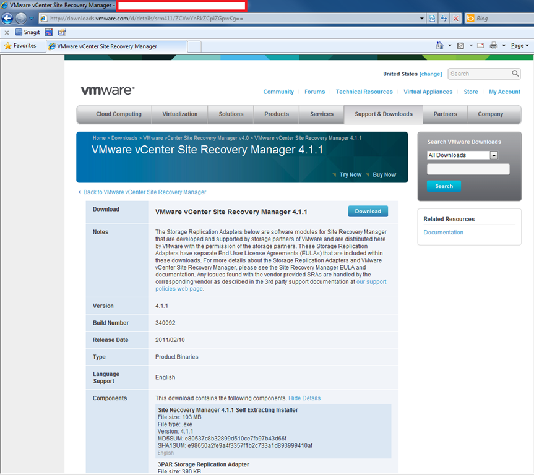Open the feeds dropdown arrow
Viewport: 534px width, 475px height.
[472, 46]
